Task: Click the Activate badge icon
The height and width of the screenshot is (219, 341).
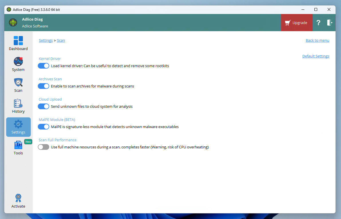Action: coord(18,198)
